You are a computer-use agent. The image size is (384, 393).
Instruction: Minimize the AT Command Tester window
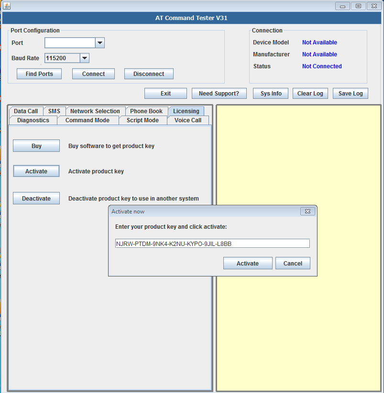click(x=342, y=6)
